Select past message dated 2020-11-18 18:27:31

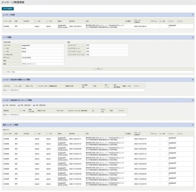pos(98,184)
